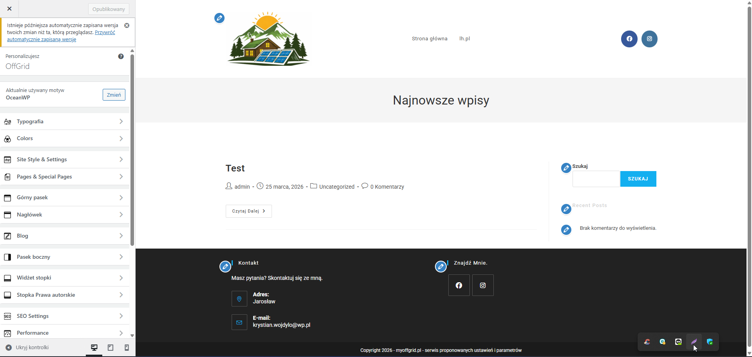Switch to the tablet preview mode
Screen dimensions: 752x357
pos(111,348)
